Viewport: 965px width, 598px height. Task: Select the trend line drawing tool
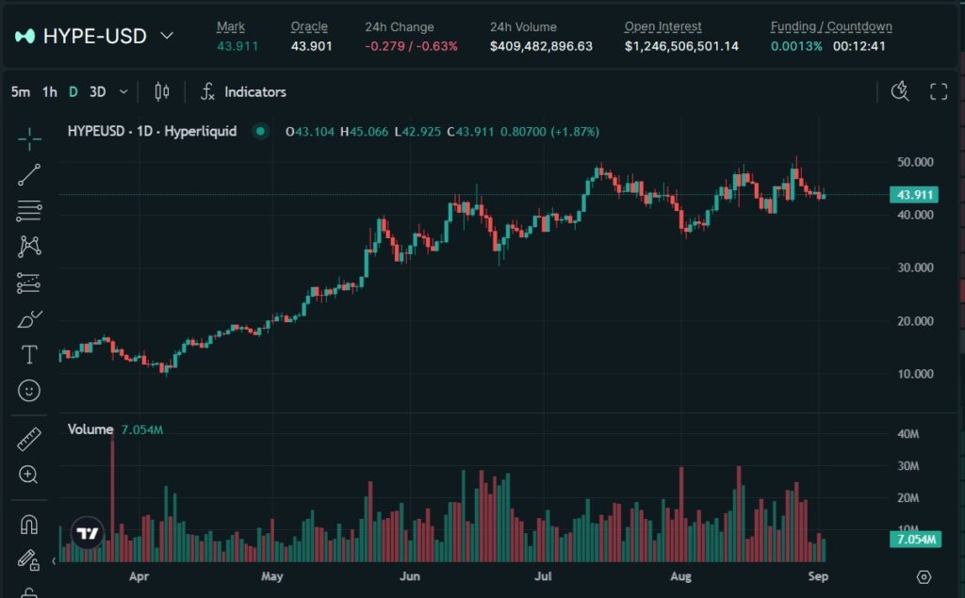coord(29,175)
